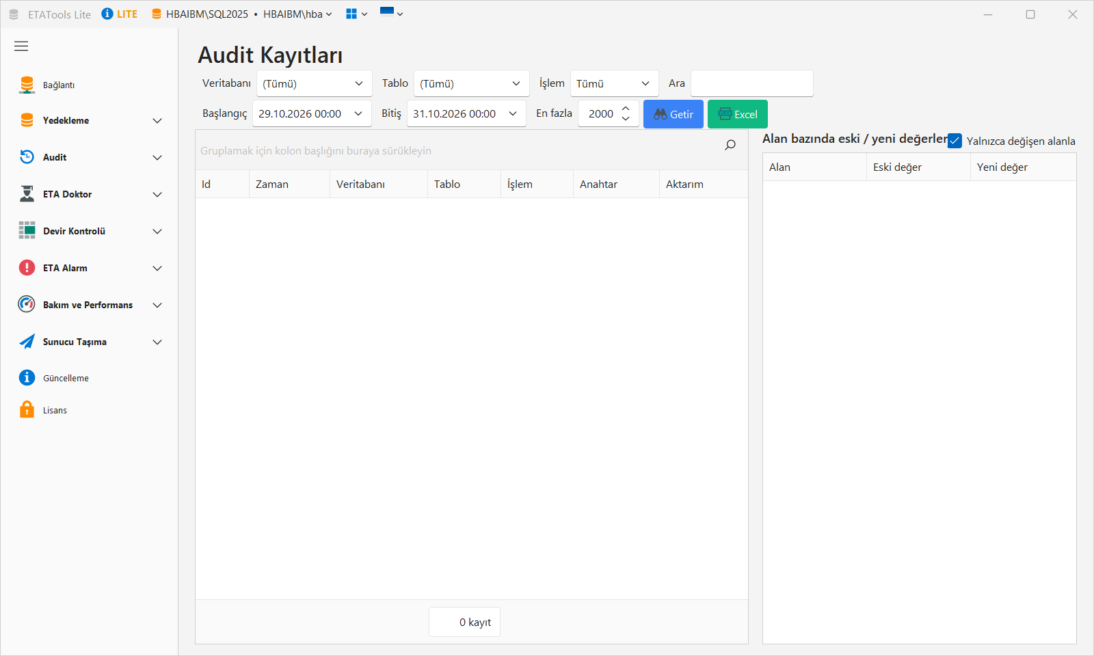The width and height of the screenshot is (1094, 656).
Task: Click the Audit history icon
Action: pos(27,157)
